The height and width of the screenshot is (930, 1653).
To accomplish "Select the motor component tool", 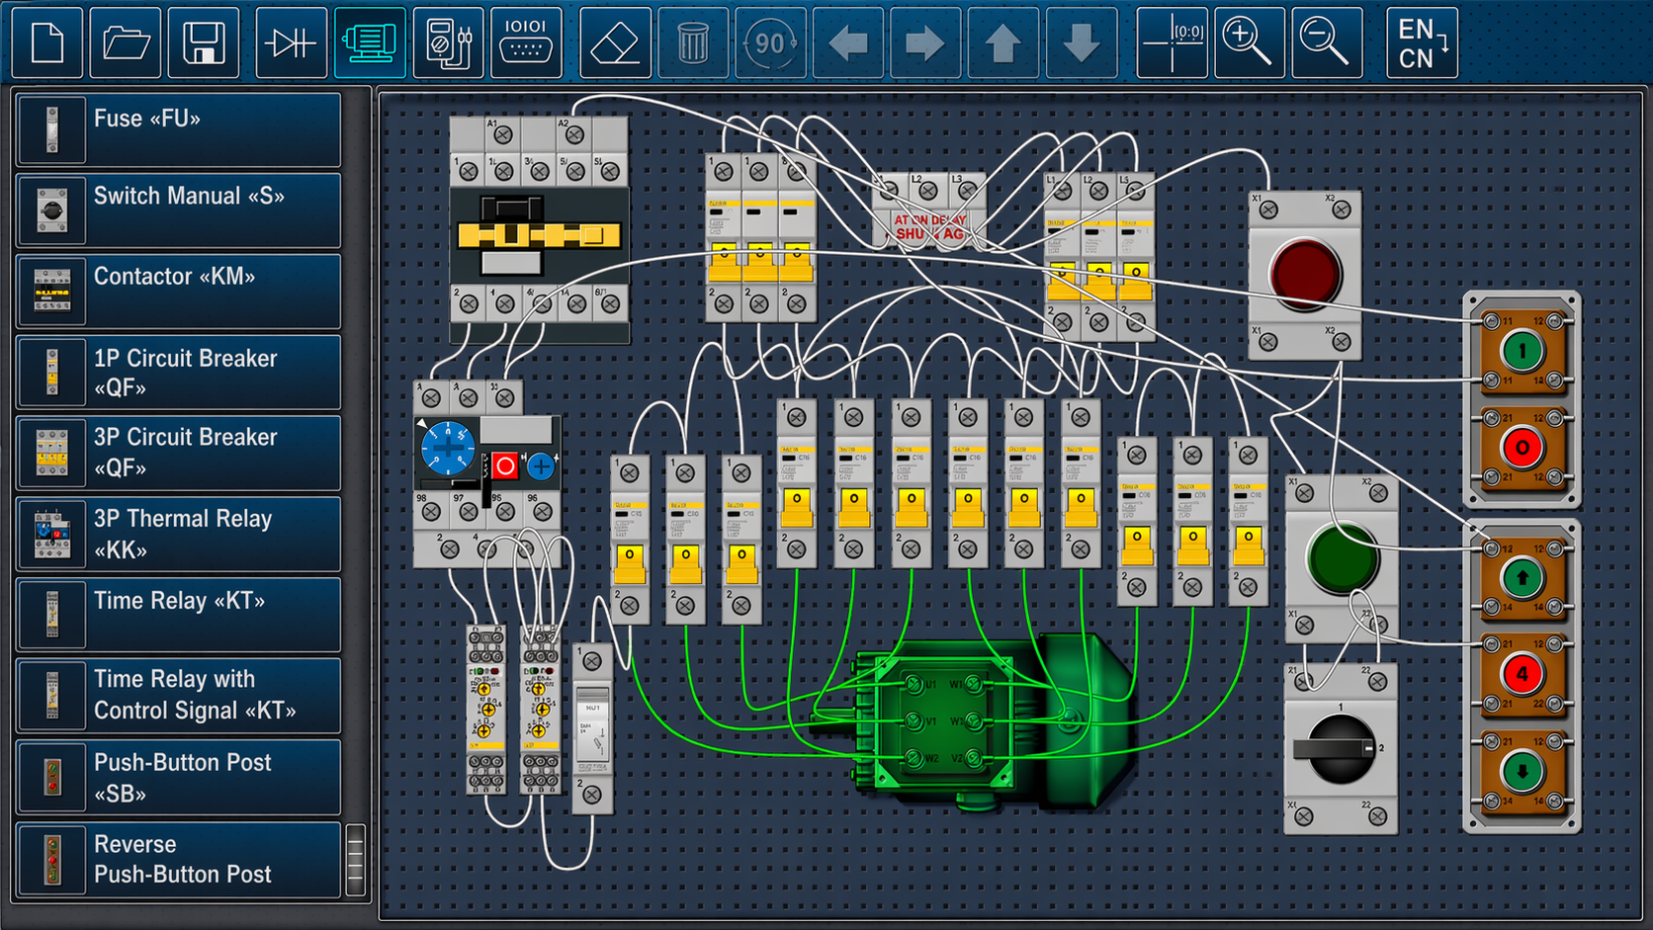I will click(x=369, y=42).
